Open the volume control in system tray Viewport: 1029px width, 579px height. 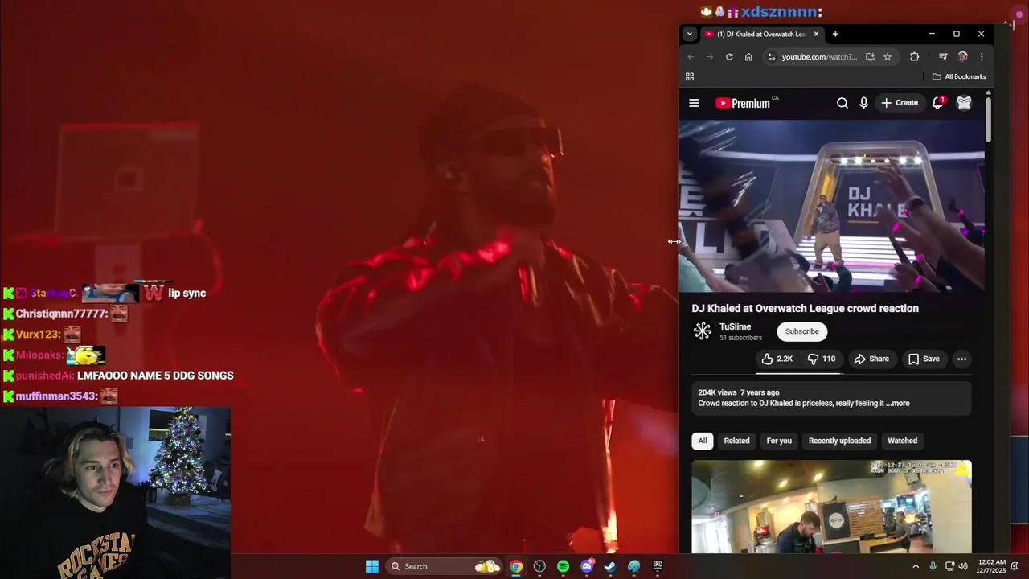(963, 566)
